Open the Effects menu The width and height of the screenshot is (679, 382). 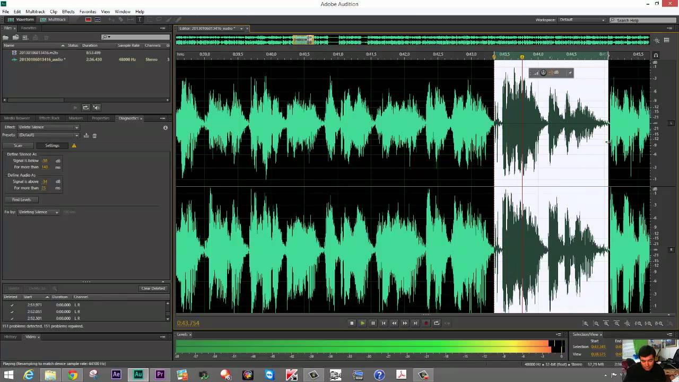(x=68, y=12)
